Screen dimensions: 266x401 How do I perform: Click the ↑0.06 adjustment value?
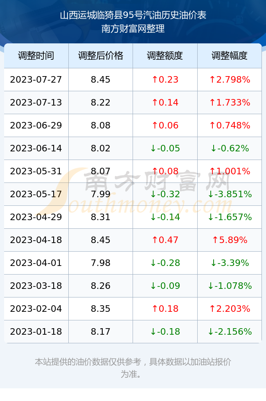(165, 125)
